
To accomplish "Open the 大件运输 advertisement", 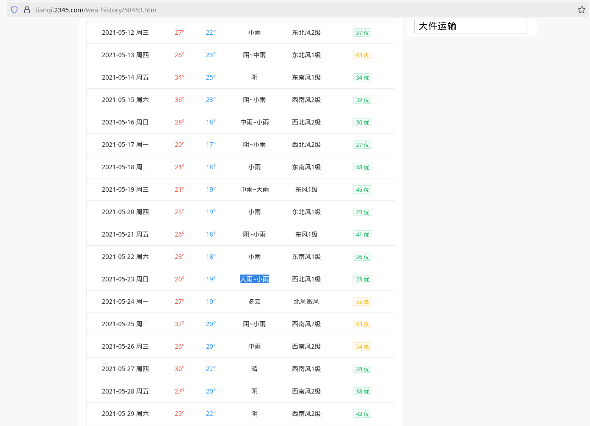I will coord(471,26).
